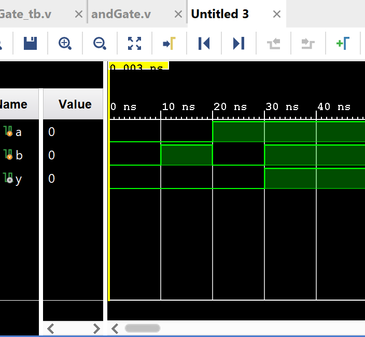Viewport: 365px width, 337px height.
Task: Click the Go to Cursor icon
Action: coord(169,44)
